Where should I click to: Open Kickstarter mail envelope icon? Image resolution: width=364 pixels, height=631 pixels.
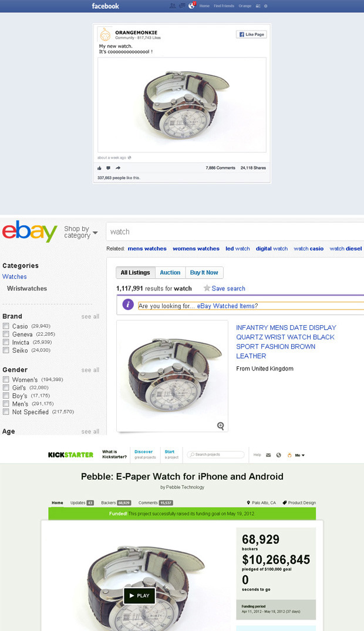point(268,455)
